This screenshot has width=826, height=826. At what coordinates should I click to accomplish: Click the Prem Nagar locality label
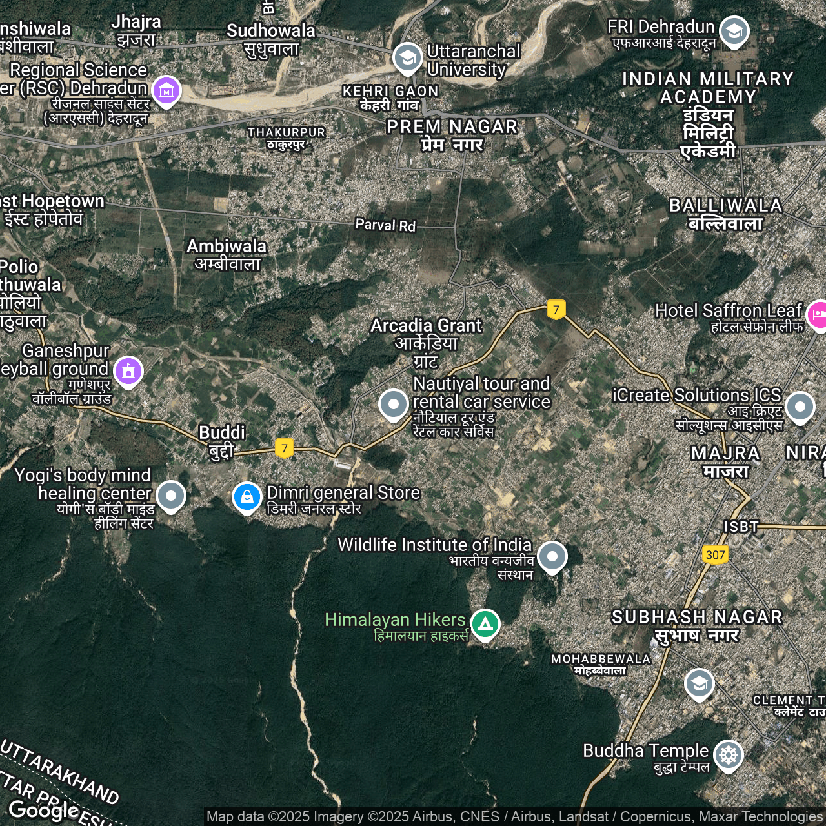pyautogui.click(x=452, y=127)
